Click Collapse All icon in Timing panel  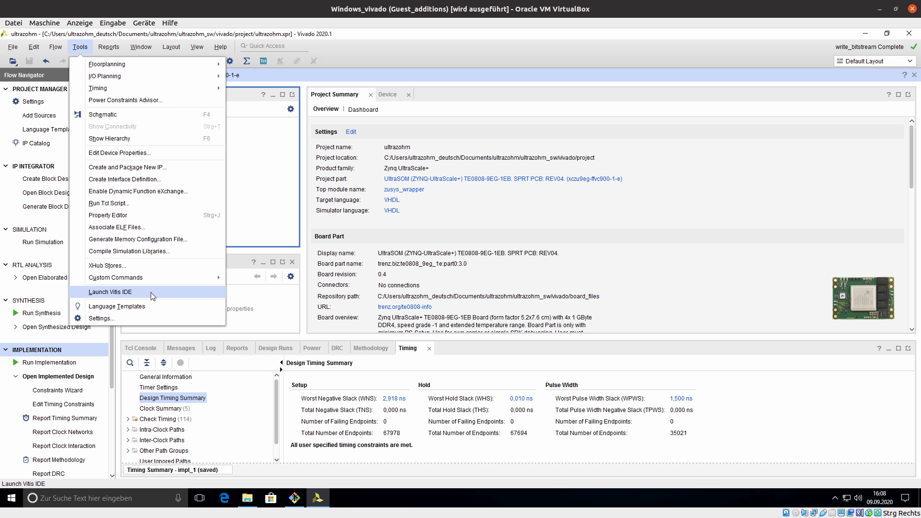coord(147,363)
